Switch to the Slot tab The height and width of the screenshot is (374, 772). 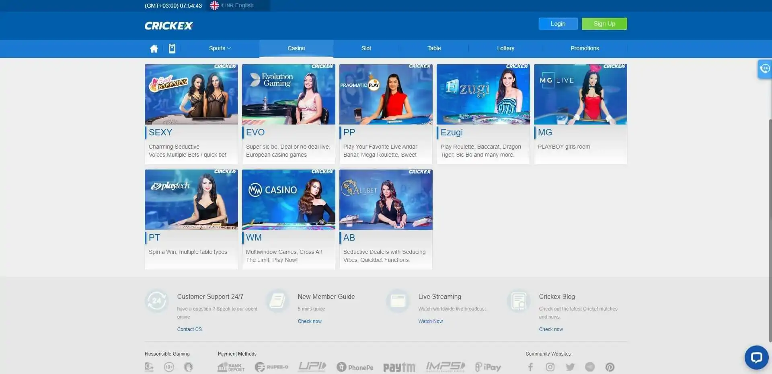(366, 48)
